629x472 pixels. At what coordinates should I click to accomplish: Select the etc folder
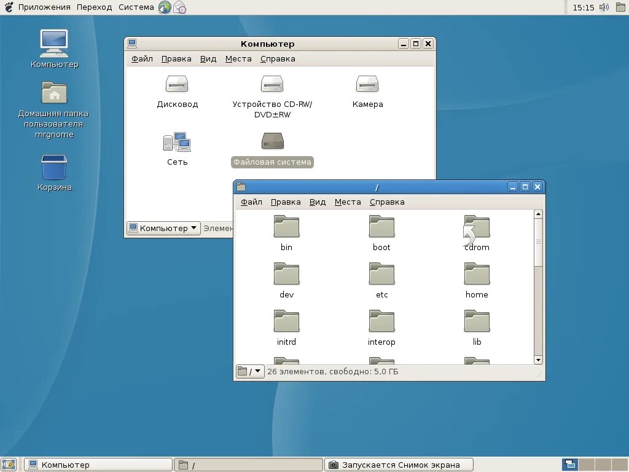(x=381, y=274)
